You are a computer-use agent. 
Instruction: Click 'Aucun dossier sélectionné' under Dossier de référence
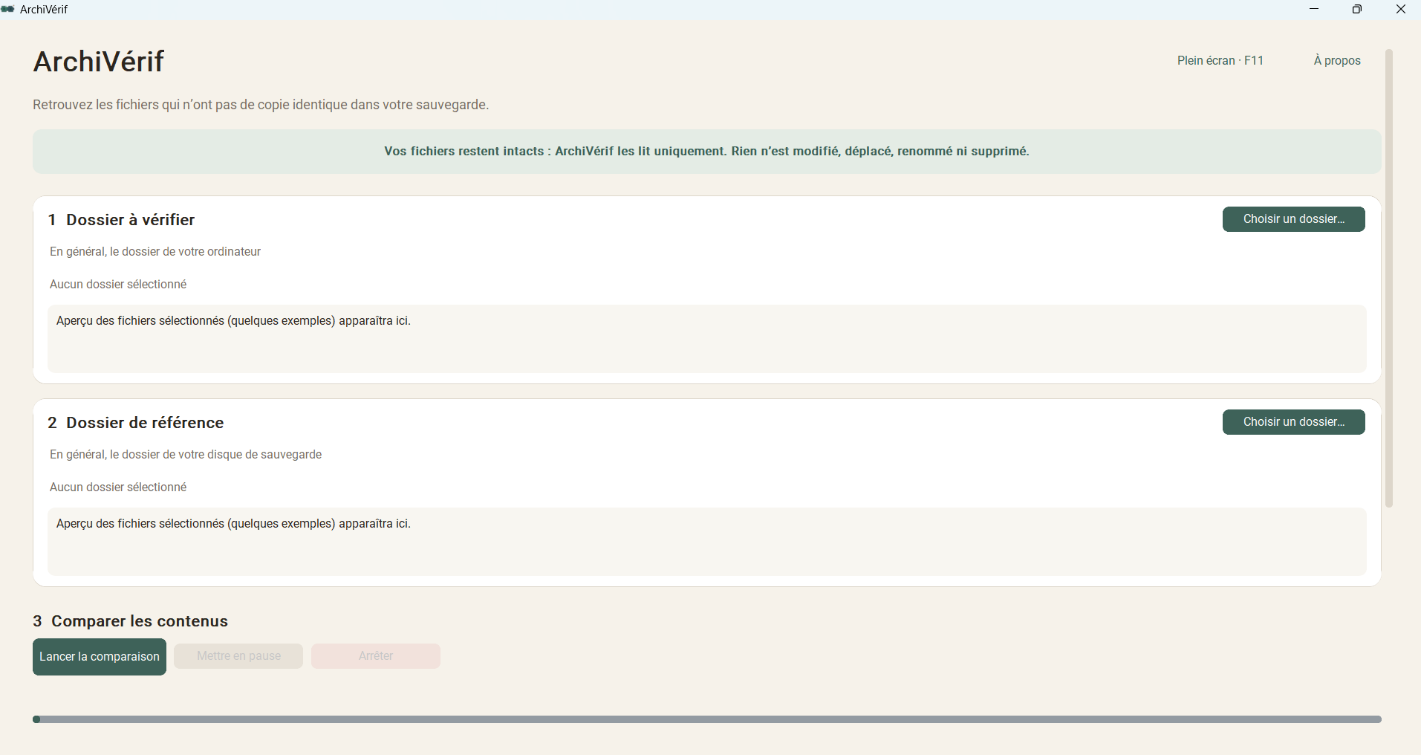(x=118, y=487)
